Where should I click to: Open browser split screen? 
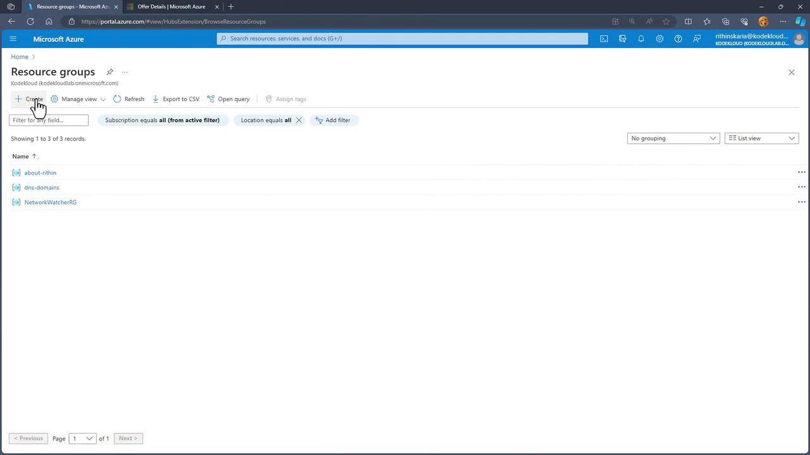pyautogui.click(x=688, y=21)
